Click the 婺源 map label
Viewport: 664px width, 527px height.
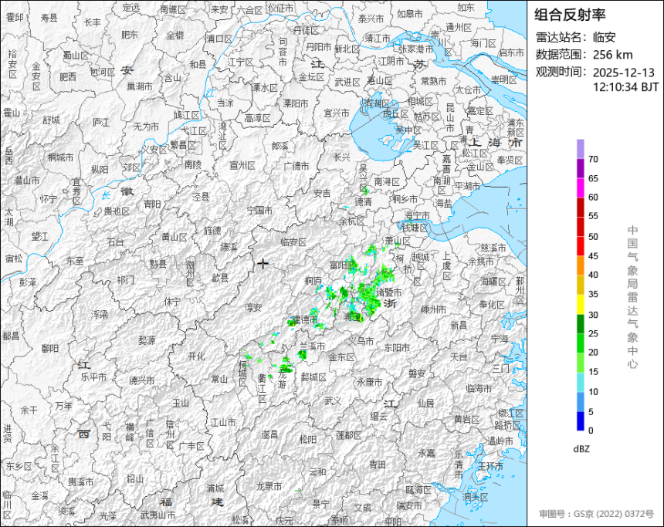[147, 340]
